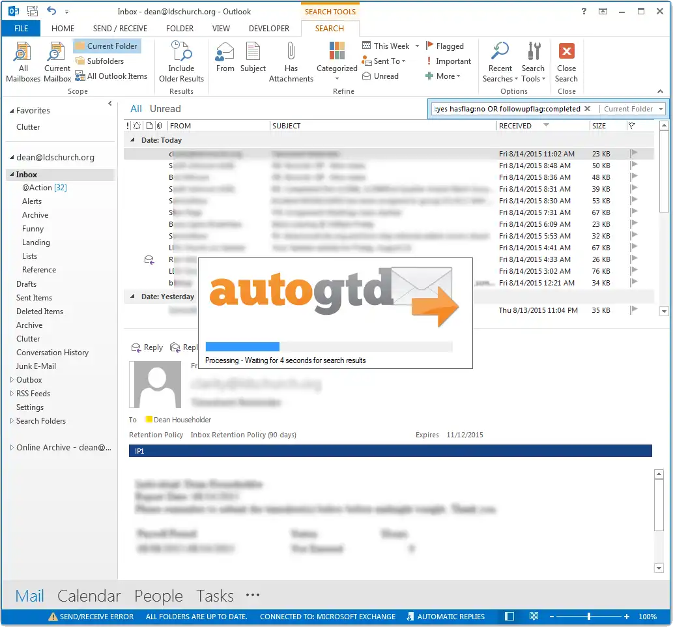
Task: Toggle flag on 8:36 AM message
Action: [x=633, y=177]
